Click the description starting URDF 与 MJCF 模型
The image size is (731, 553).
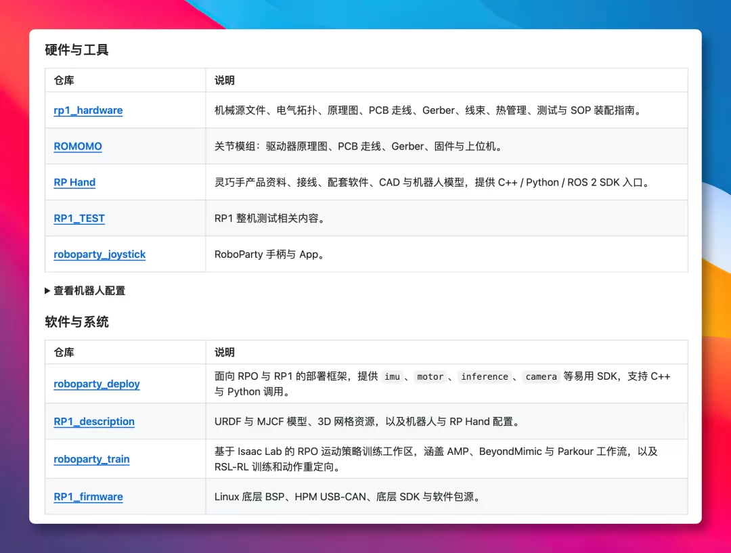[368, 422]
